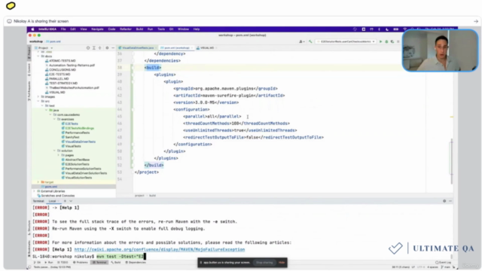The image size is (482, 271).
Task: Click the Debug bug icon
Action: coord(386,41)
